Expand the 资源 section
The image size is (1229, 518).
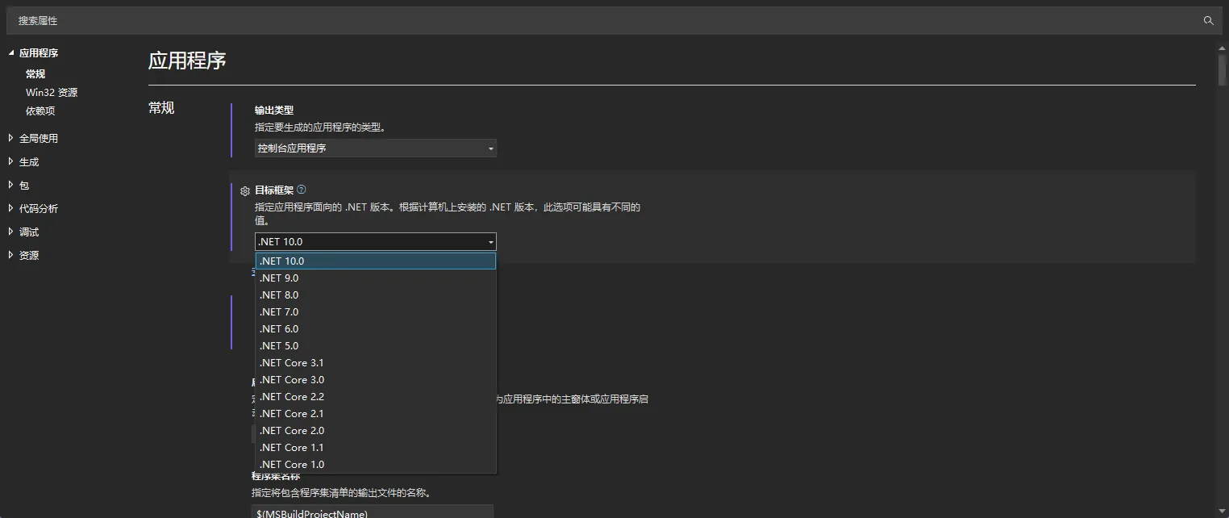11,255
